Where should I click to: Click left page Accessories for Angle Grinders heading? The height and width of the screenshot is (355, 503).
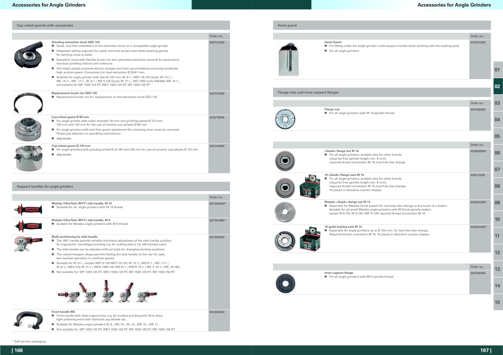(49, 5)
